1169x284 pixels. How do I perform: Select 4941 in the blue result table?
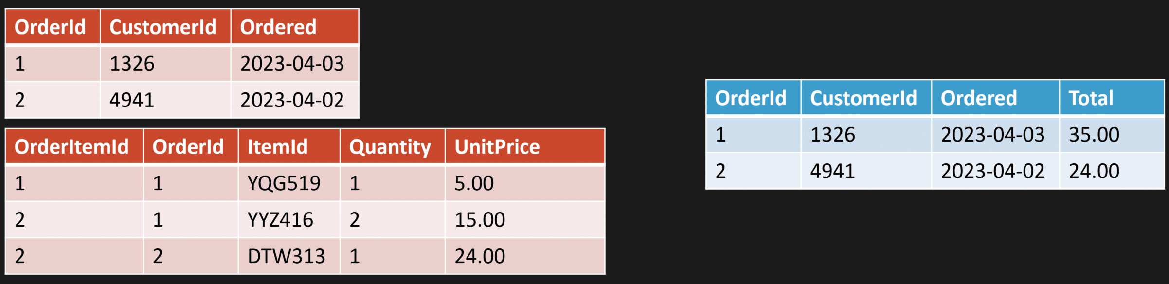tap(832, 171)
